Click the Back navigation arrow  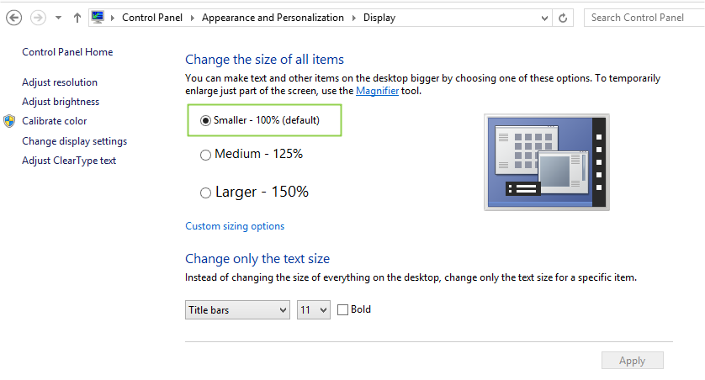tap(14, 18)
